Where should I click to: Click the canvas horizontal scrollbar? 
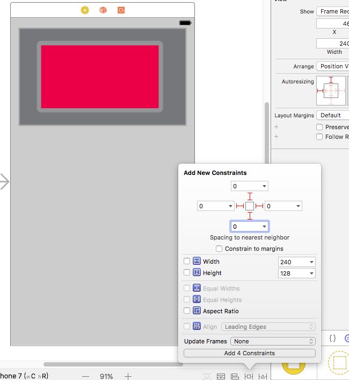113,364
